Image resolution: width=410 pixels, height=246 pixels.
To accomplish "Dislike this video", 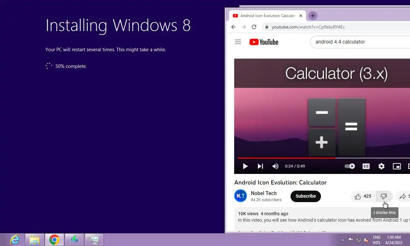I will click(384, 196).
